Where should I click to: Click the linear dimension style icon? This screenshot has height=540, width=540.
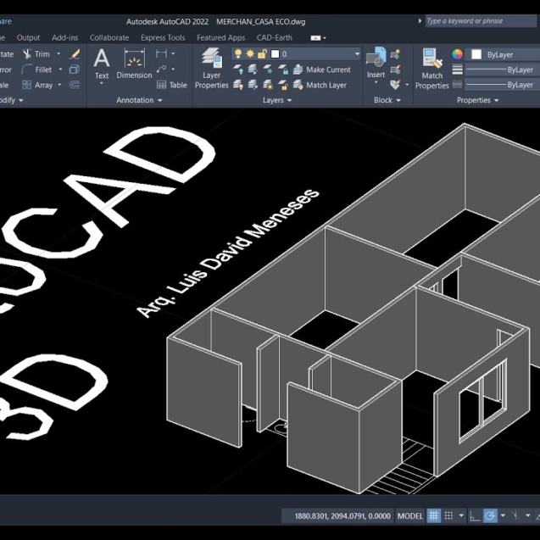pyautogui.click(x=161, y=53)
